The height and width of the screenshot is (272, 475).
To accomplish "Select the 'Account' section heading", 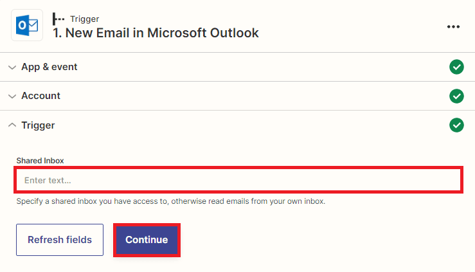I will (40, 96).
